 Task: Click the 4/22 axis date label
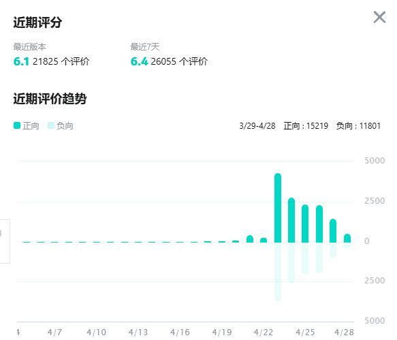click(x=264, y=332)
